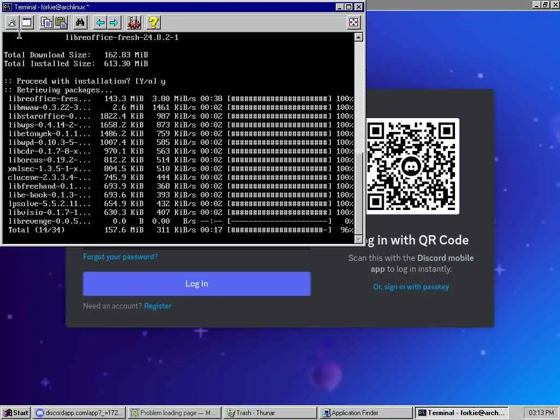Minimize the Terminal window

point(340,7)
